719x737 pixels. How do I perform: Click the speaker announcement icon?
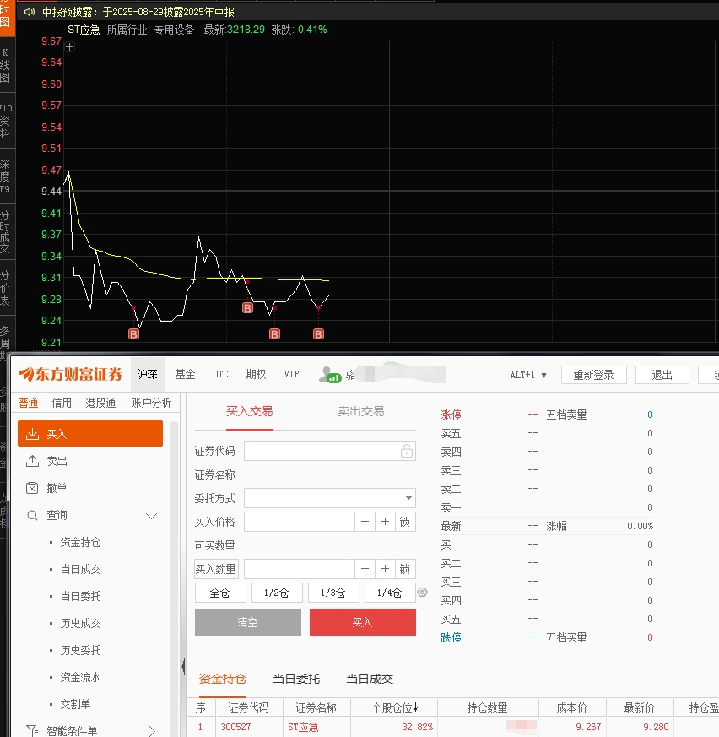[30, 12]
